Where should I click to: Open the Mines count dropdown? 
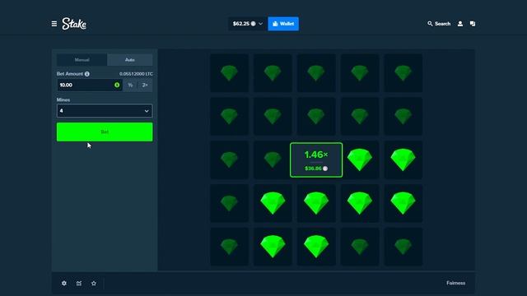(105, 111)
